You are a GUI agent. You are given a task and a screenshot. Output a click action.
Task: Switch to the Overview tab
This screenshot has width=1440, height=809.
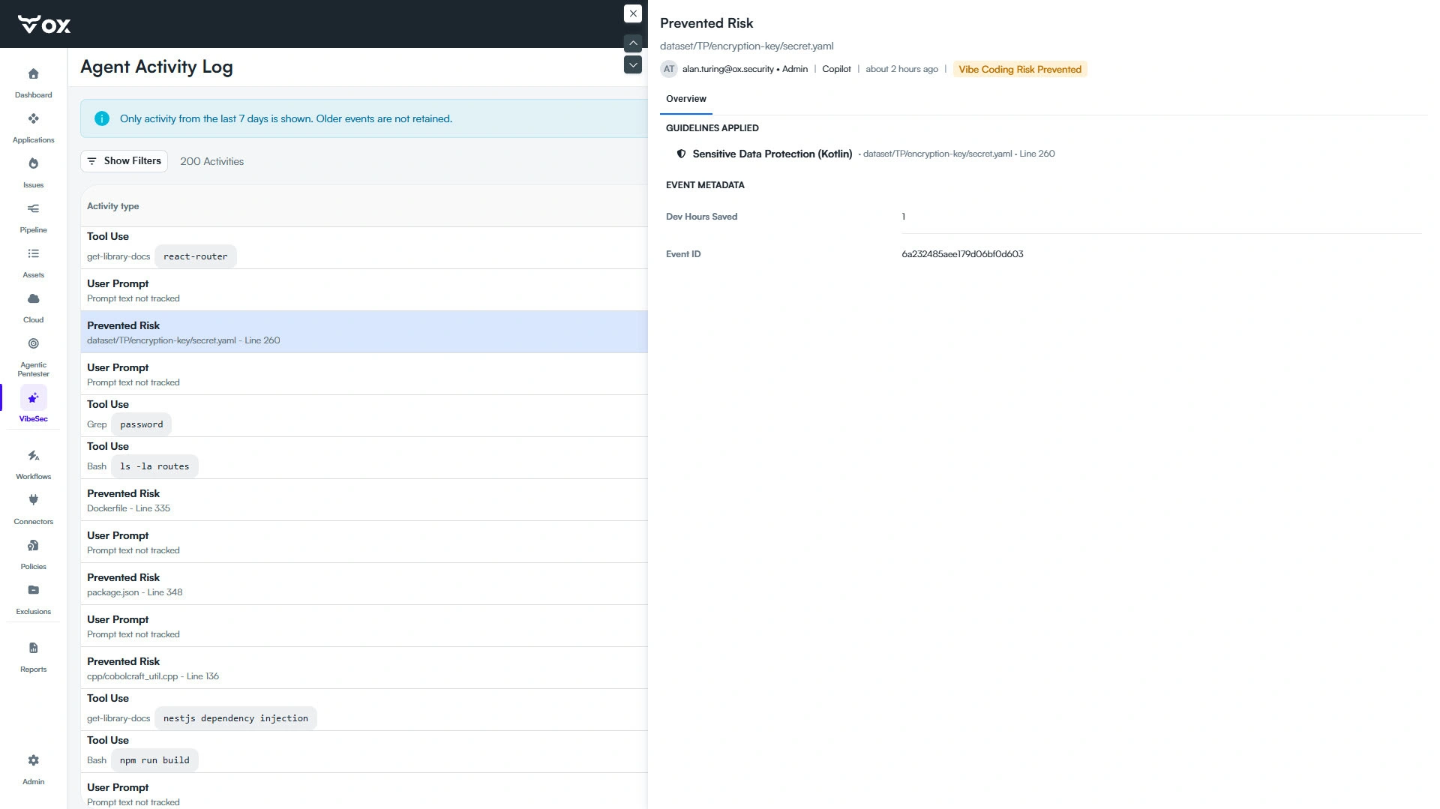click(x=686, y=99)
